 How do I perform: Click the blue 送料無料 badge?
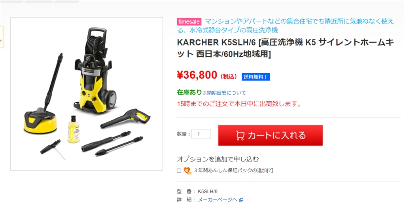pyautogui.click(x=256, y=77)
